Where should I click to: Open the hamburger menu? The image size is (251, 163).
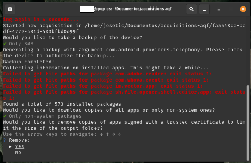(204, 9)
